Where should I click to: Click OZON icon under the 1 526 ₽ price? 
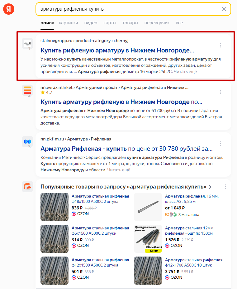pyautogui.click(x=167, y=246)
